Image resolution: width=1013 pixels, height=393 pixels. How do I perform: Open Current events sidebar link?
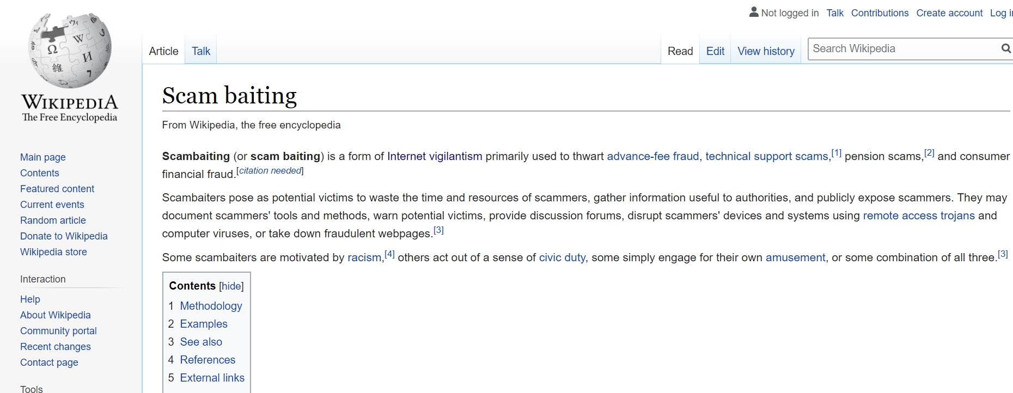(x=52, y=205)
